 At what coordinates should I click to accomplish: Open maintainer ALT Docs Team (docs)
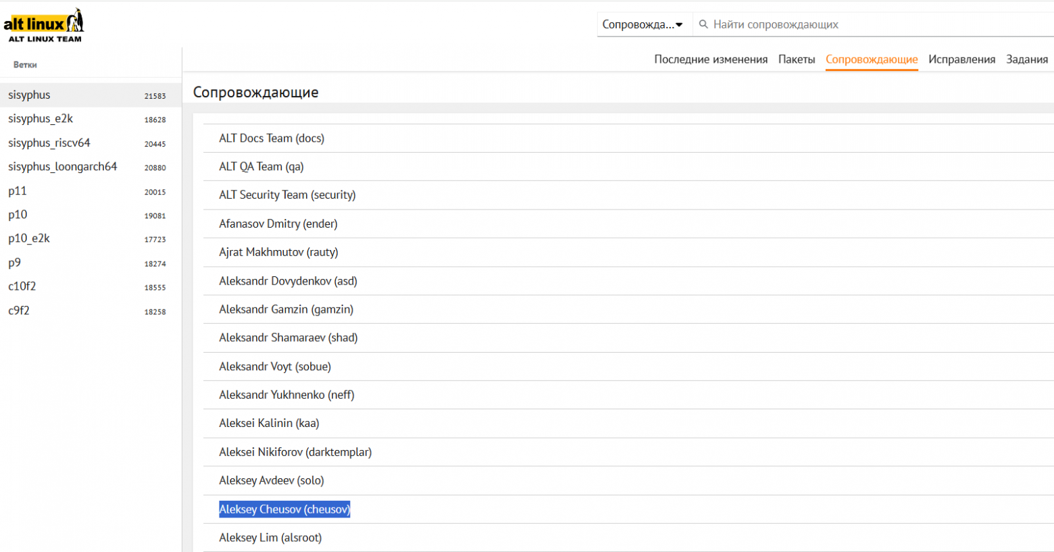click(272, 139)
